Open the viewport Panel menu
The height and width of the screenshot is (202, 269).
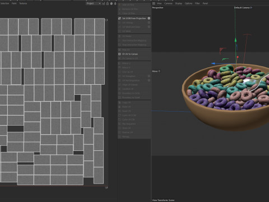coord(205,3)
